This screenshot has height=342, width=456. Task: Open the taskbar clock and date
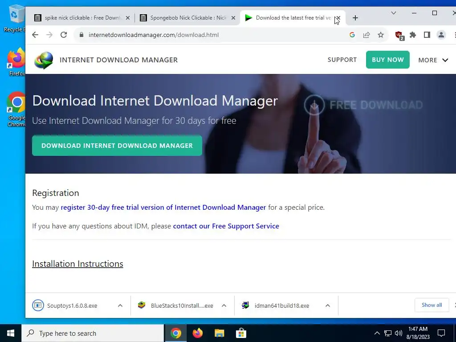[x=418, y=333]
